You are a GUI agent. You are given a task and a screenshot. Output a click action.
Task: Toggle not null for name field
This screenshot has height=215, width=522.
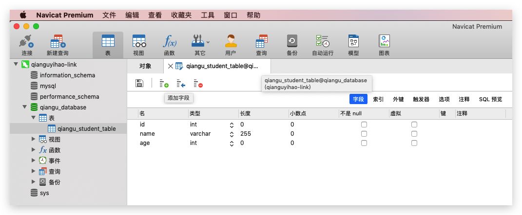[364, 134]
